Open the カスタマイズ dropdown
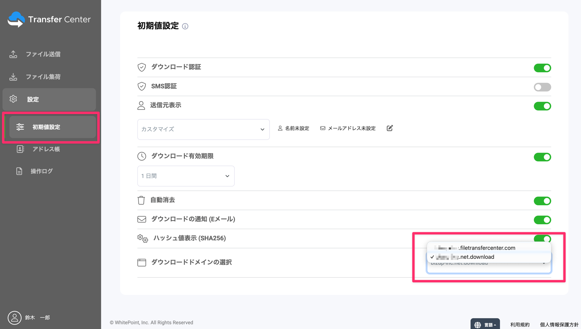Image resolution: width=581 pixels, height=329 pixels. [x=203, y=129]
